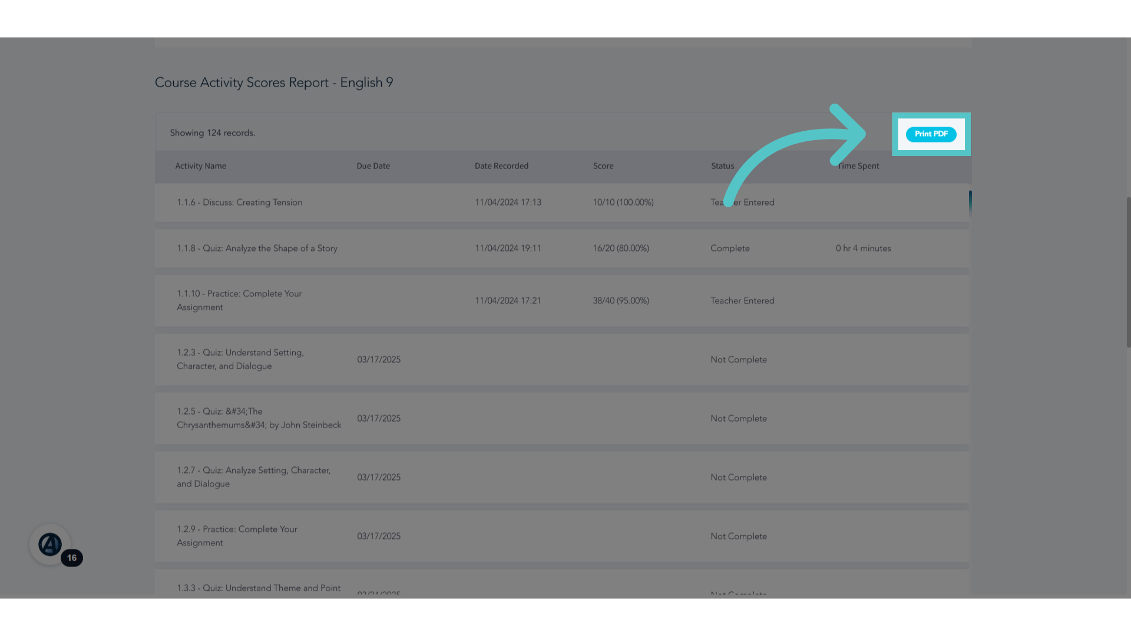Click due date 03/17/2025 for 1.2.7
This screenshot has height=636, width=1131.
379,477
